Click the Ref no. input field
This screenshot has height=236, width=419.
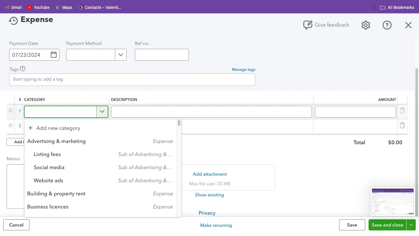click(x=162, y=54)
